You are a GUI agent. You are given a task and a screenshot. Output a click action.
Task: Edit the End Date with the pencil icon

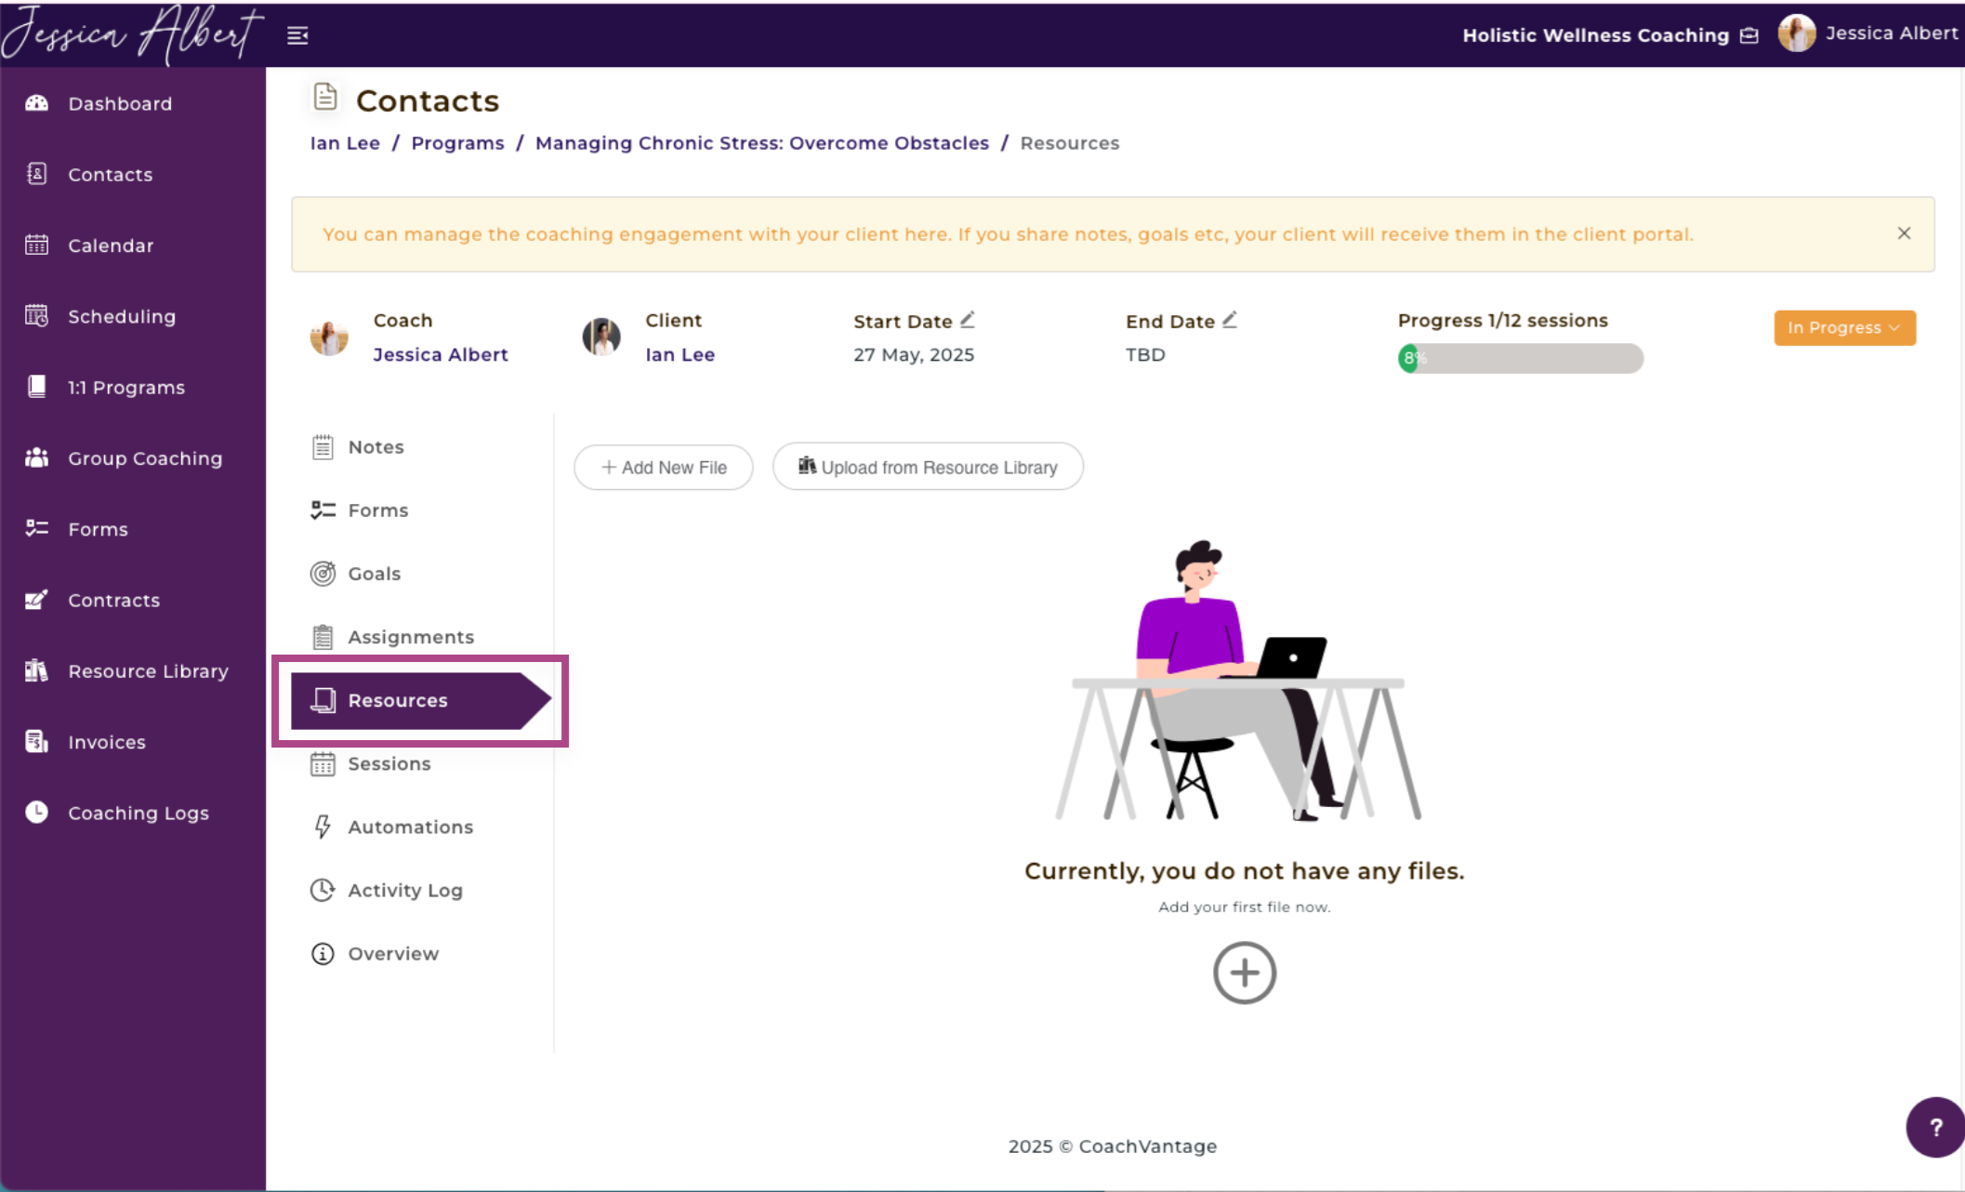click(1230, 320)
